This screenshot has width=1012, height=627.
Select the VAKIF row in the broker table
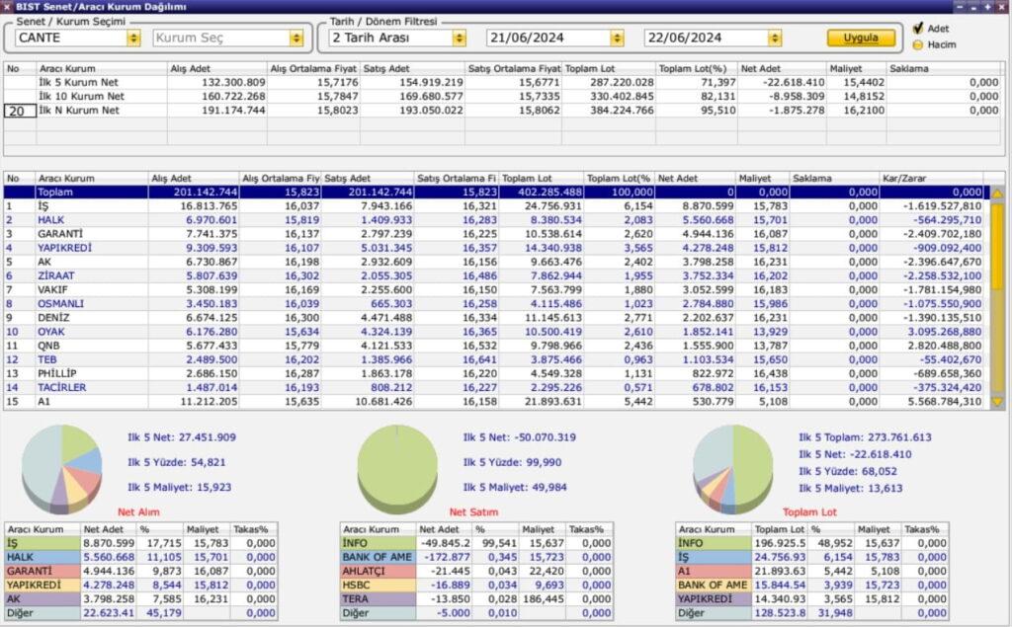pyautogui.click(x=496, y=290)
